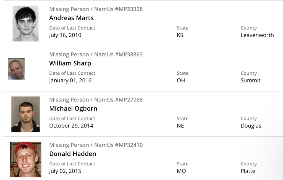
Task: Click the photo thumbnail in William Sharp's row
Action: tap(17, 69)
